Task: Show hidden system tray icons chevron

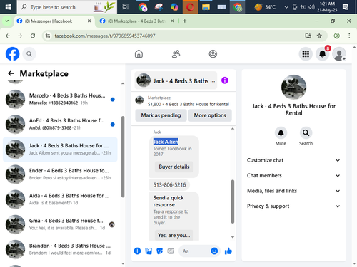Action: pos(286,7)
